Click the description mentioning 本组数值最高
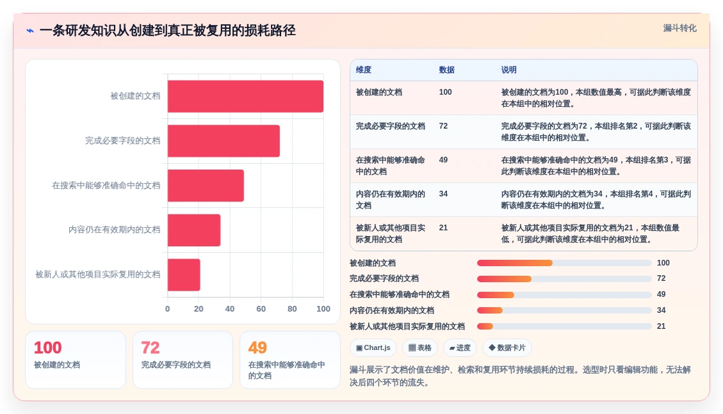The width and height of the screenshot is (723, 414). 596,98
